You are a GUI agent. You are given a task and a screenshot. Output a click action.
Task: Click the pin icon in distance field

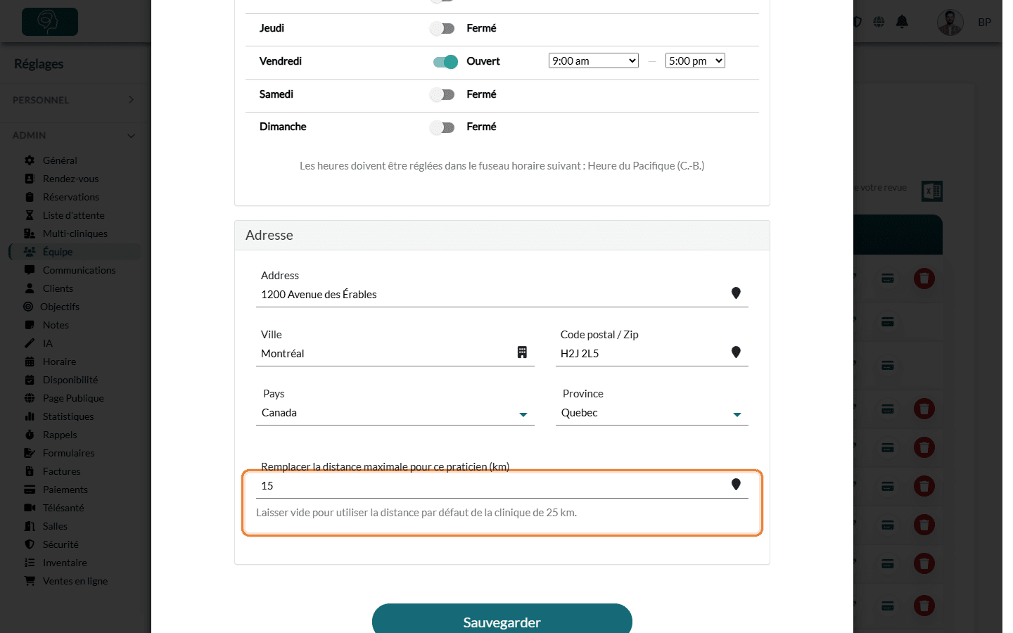point(736,485)
